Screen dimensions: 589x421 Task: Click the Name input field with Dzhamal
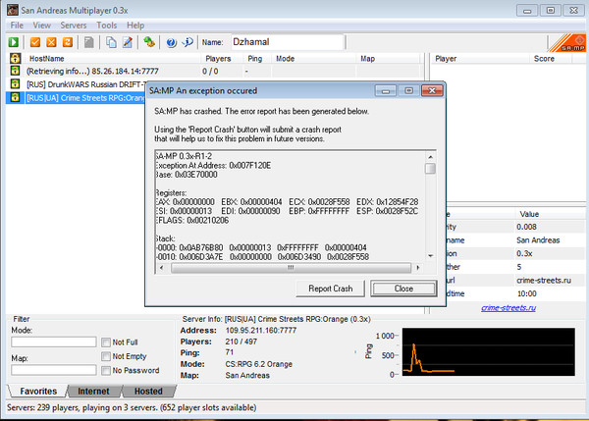287,42
